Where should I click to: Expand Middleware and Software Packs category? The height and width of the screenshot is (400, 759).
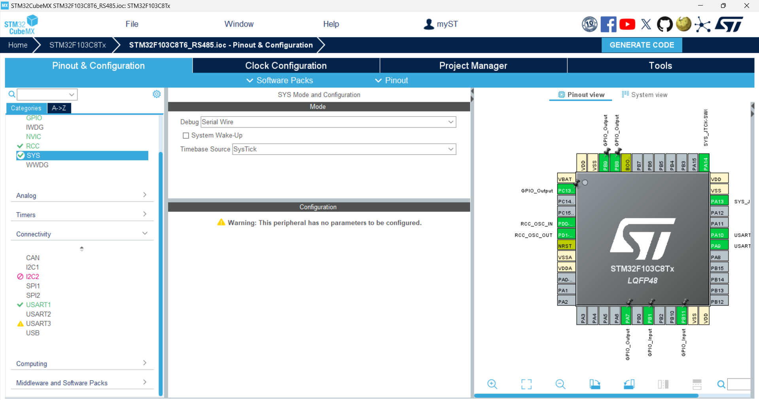(82, 383)
